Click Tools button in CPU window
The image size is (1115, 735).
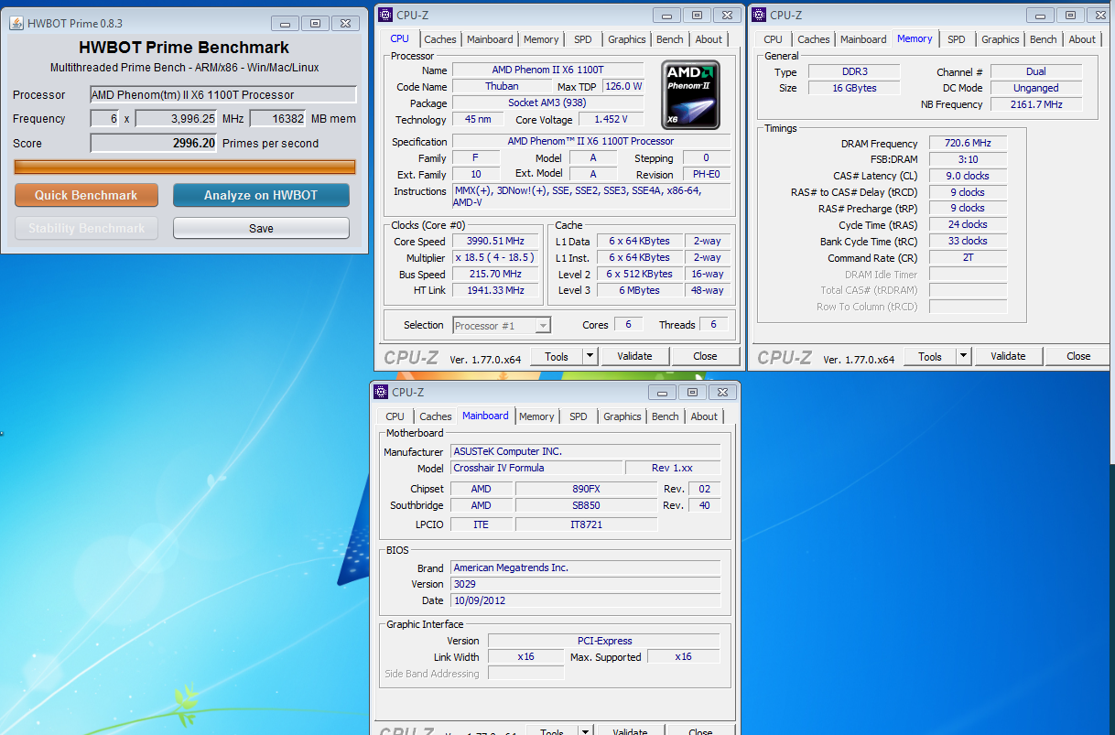point(557,357)
